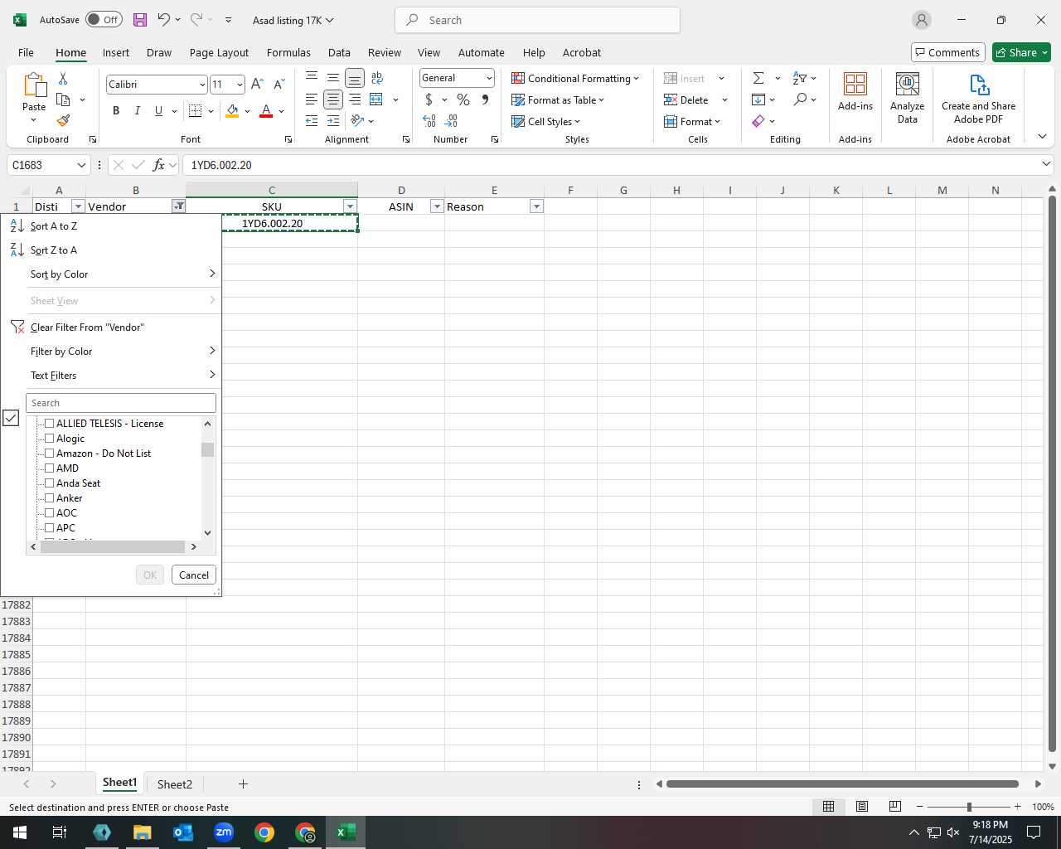
Task: Click the Percent Style icon
Action: click(x=463, y=99)
